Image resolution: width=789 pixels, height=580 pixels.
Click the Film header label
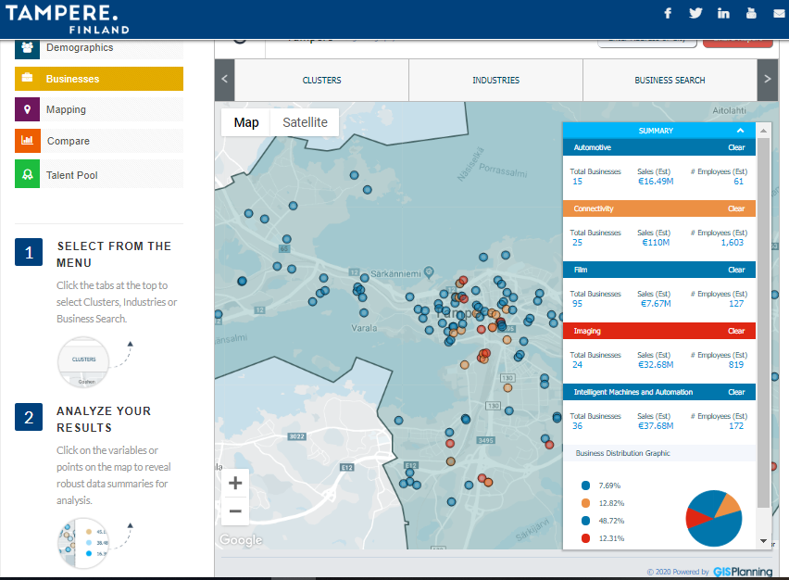tap(581, 270)
